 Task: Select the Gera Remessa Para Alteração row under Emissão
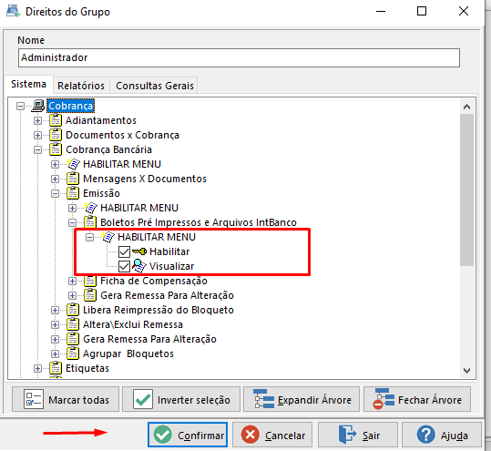[167, 295]
